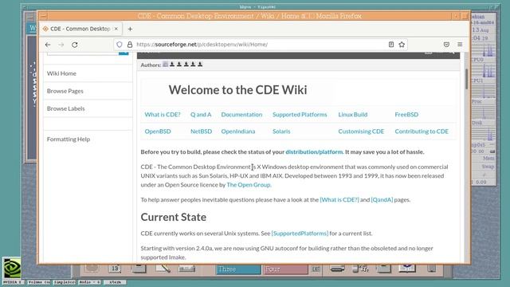Image resolution: width=510 pixels, height=287 pixels.
Task: Open the Linux Build link
Action: (352, 115)
